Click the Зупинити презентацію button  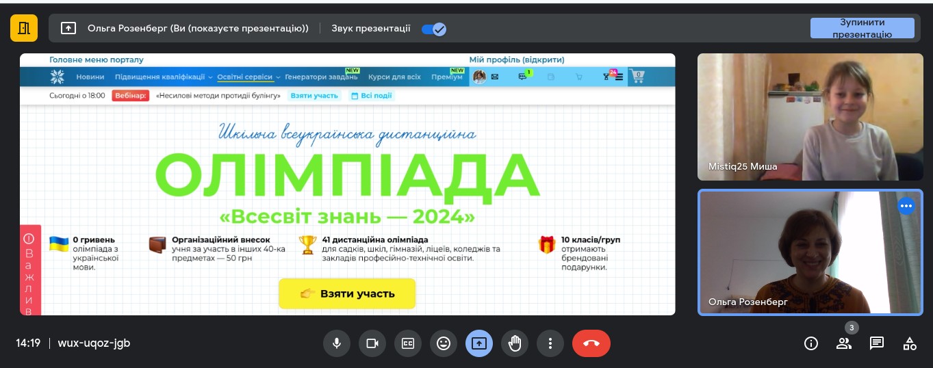tap(862, 28)
